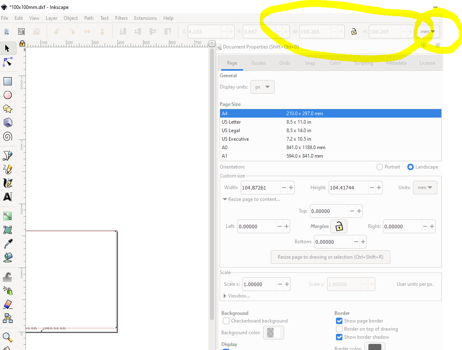This screenshot has height=350, width=462.
Task: Select the Spiral tool
Action: [8, 136]
